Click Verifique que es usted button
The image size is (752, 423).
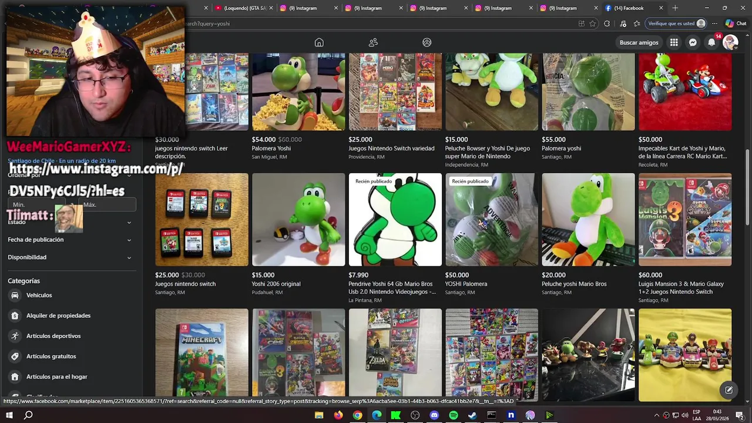[x=676, y=23]
